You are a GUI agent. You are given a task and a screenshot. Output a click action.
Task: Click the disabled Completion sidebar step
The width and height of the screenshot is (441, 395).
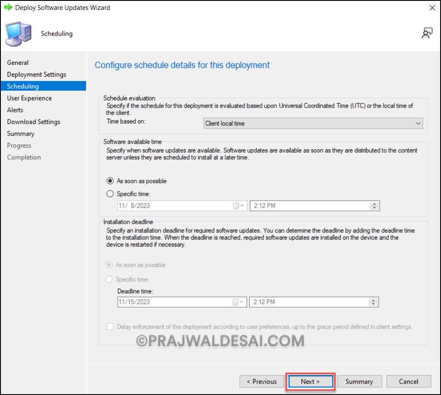click(24, 157)
